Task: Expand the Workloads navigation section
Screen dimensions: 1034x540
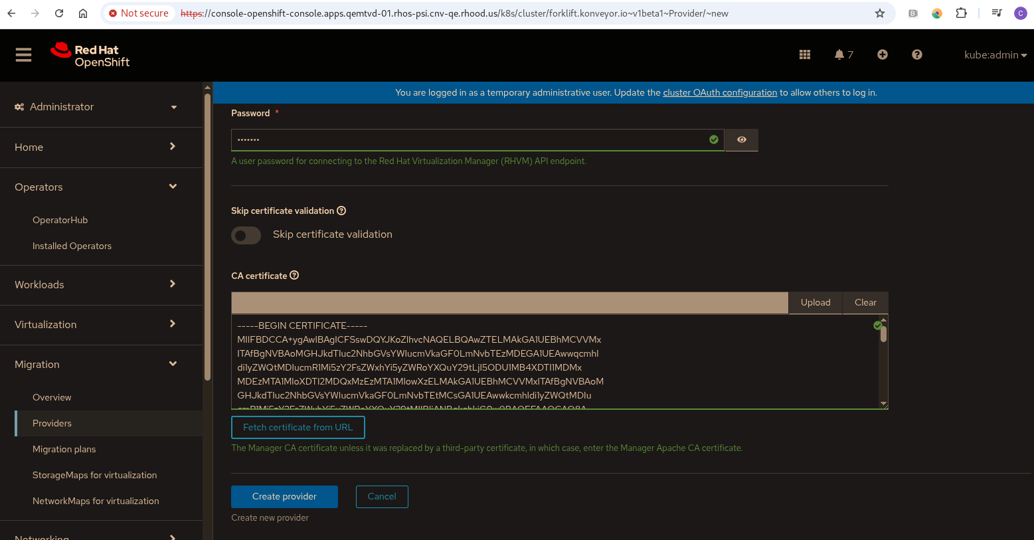Action: (101, 284)
